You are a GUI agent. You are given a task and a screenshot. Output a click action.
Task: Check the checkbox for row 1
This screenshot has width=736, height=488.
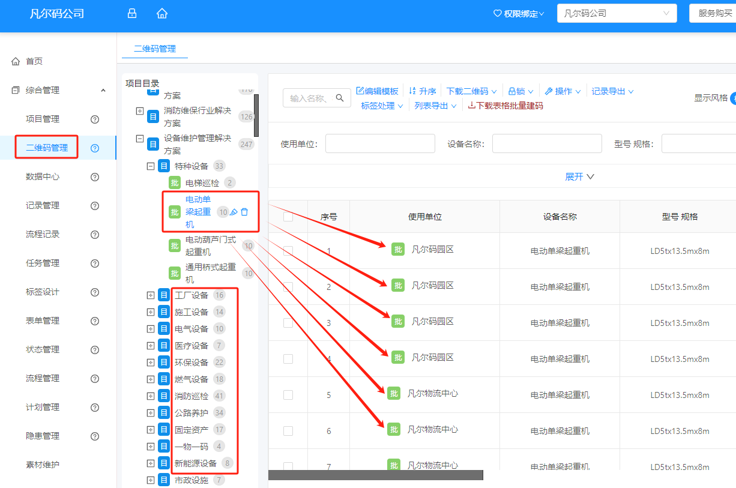tap(287, 249)
